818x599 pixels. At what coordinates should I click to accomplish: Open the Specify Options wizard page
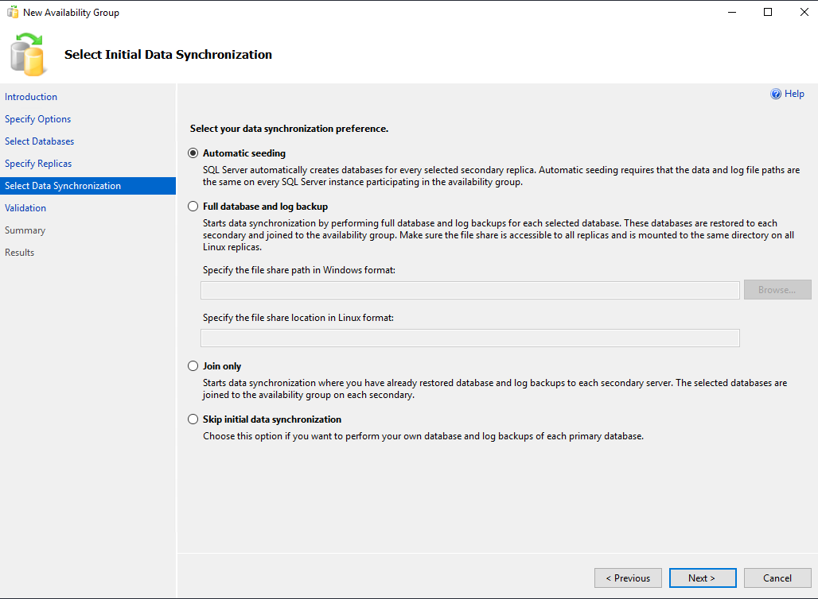37,119
